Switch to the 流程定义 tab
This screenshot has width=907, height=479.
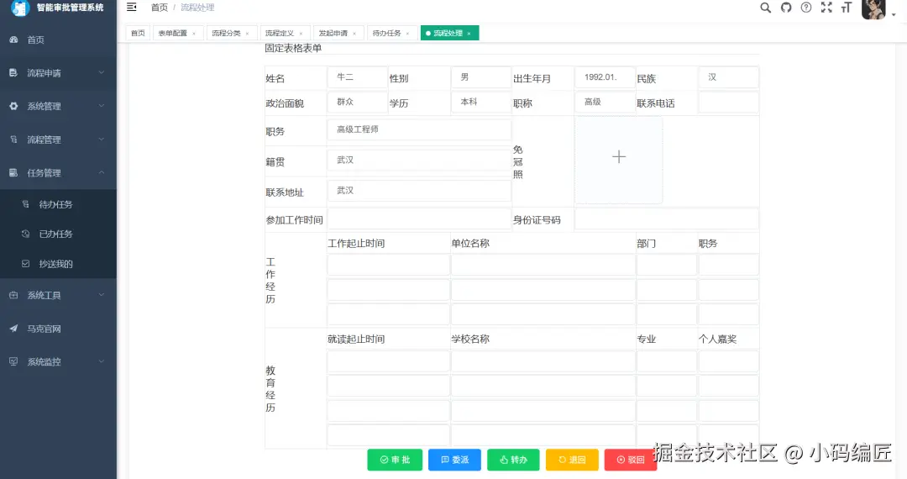click(284, 33)
